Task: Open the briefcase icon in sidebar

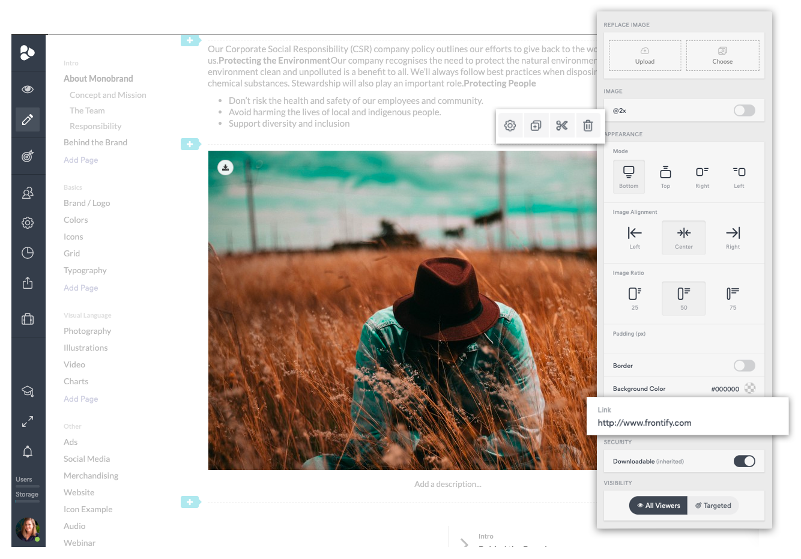Action: [x=28, y=319]
